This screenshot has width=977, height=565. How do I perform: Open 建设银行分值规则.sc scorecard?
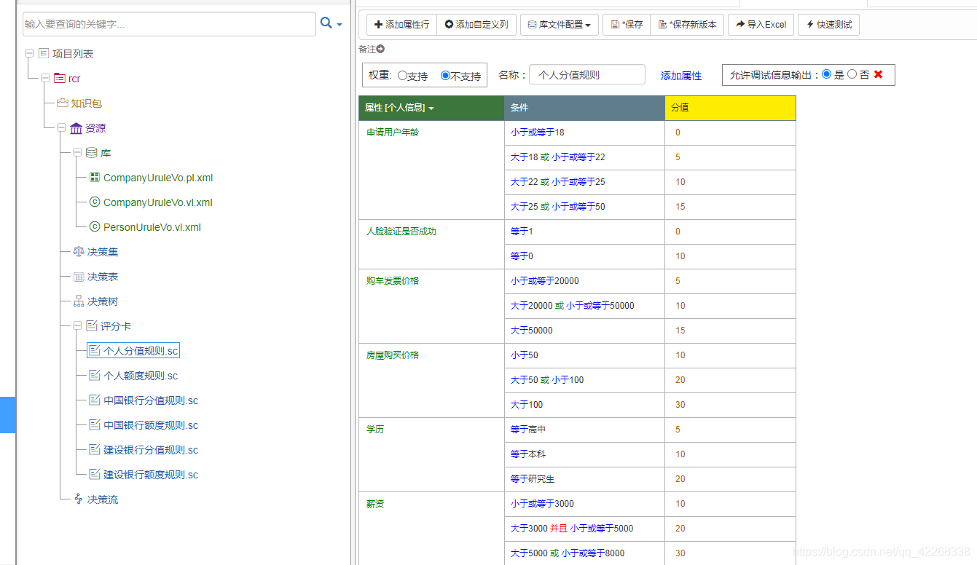[151, 450]
